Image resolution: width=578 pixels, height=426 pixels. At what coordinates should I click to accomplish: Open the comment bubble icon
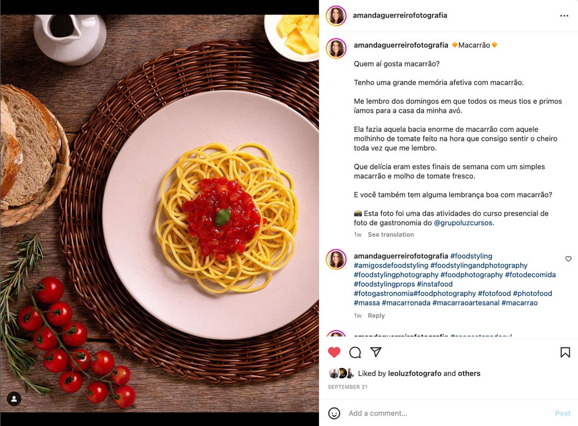coord(355,353)
